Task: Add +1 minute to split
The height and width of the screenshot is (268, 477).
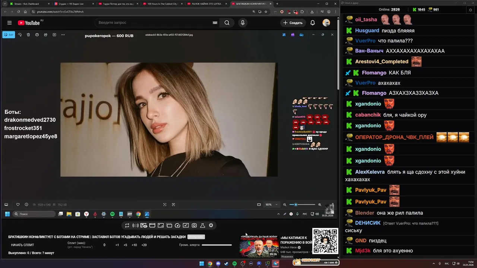Action: tap(117, 245)
